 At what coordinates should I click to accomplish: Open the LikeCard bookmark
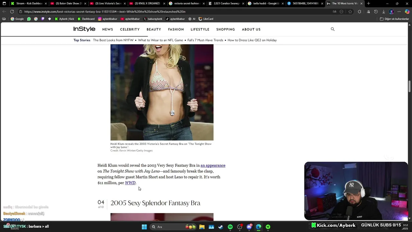(x=206, y=19)
